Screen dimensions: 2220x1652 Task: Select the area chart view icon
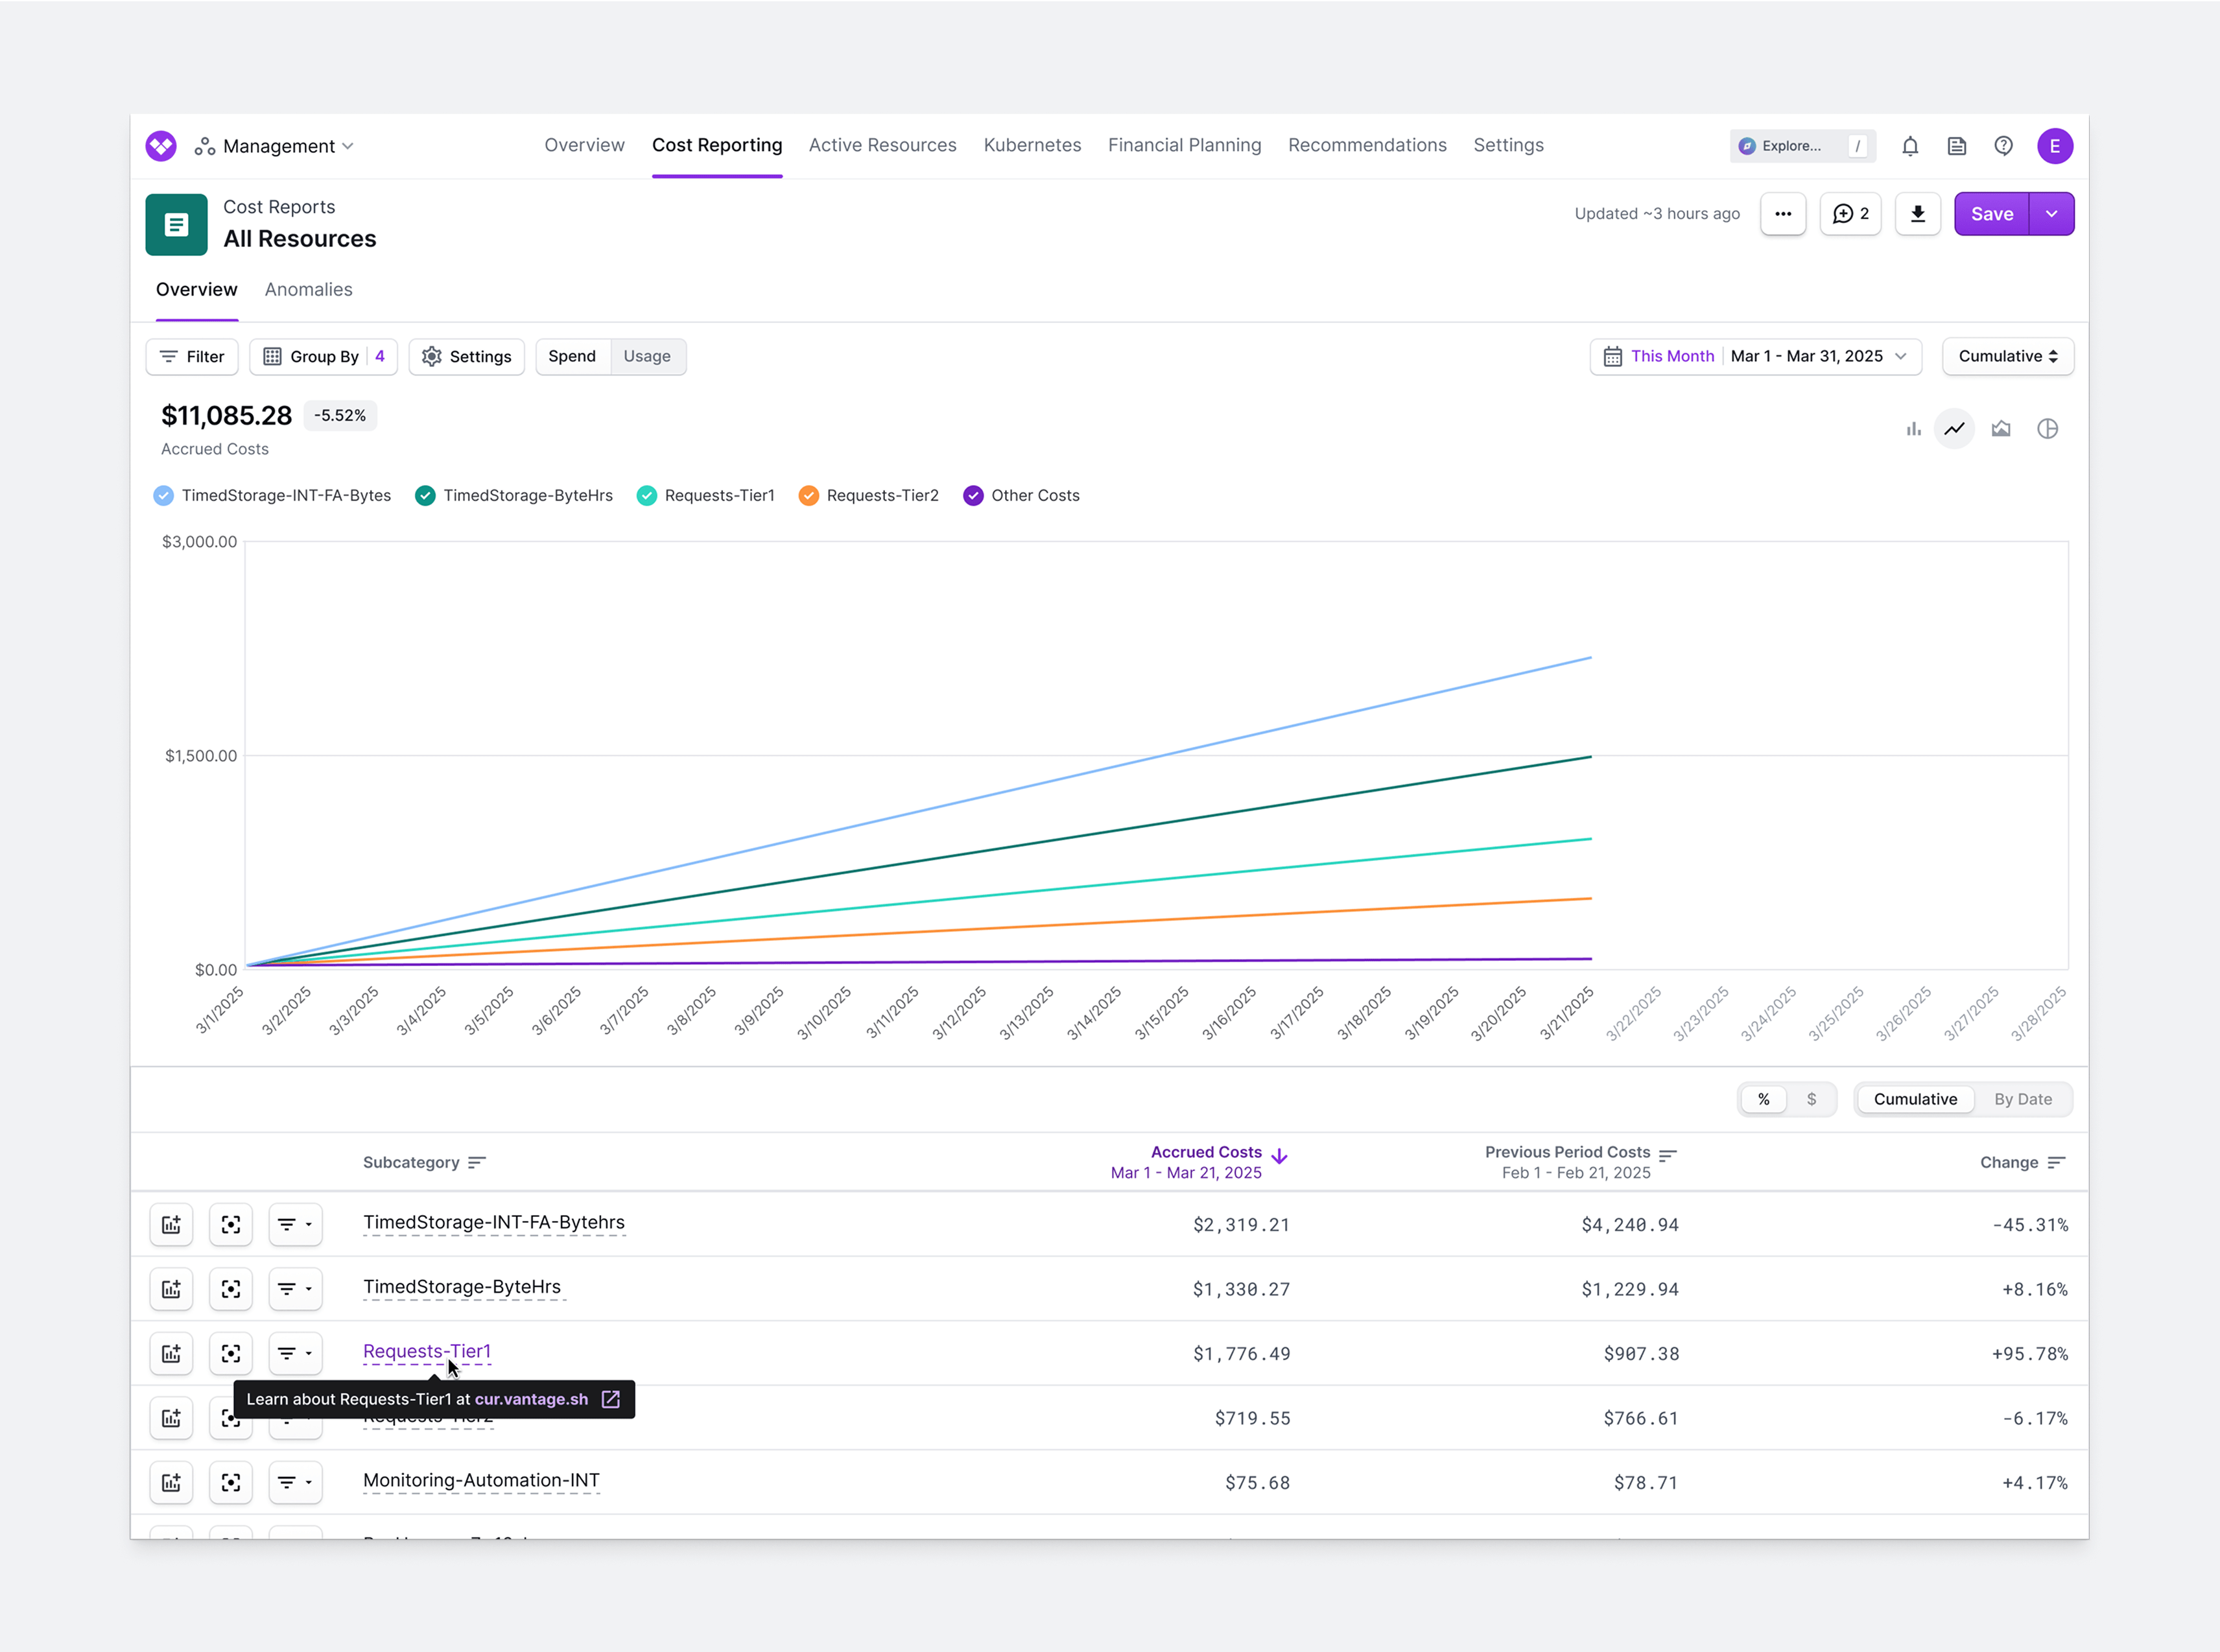pos(2000,429)
